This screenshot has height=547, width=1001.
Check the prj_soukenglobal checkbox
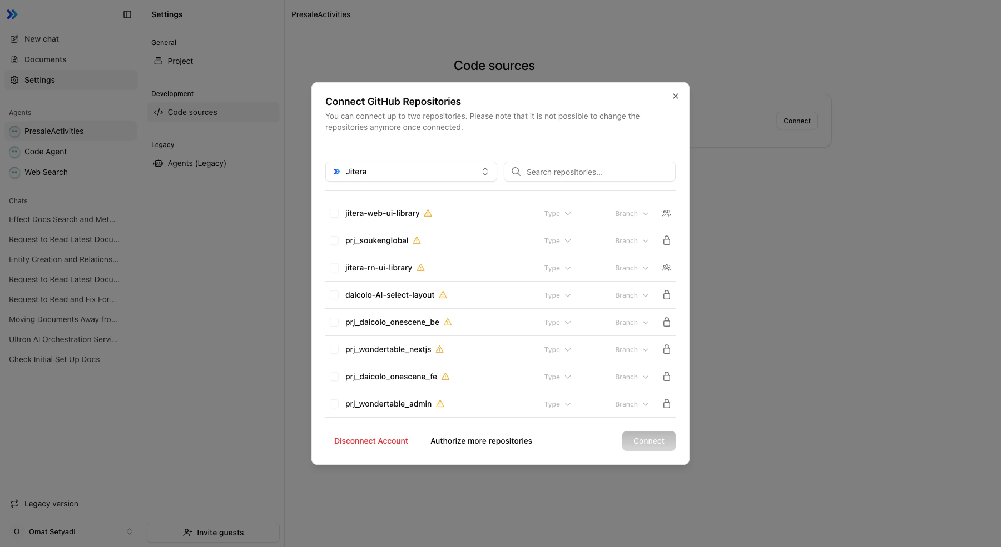point(334,240)
